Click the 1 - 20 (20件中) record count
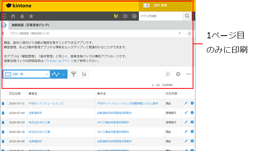Image resolution: width=254 pixels, height=151 pixels. click(x=162, y=85)
